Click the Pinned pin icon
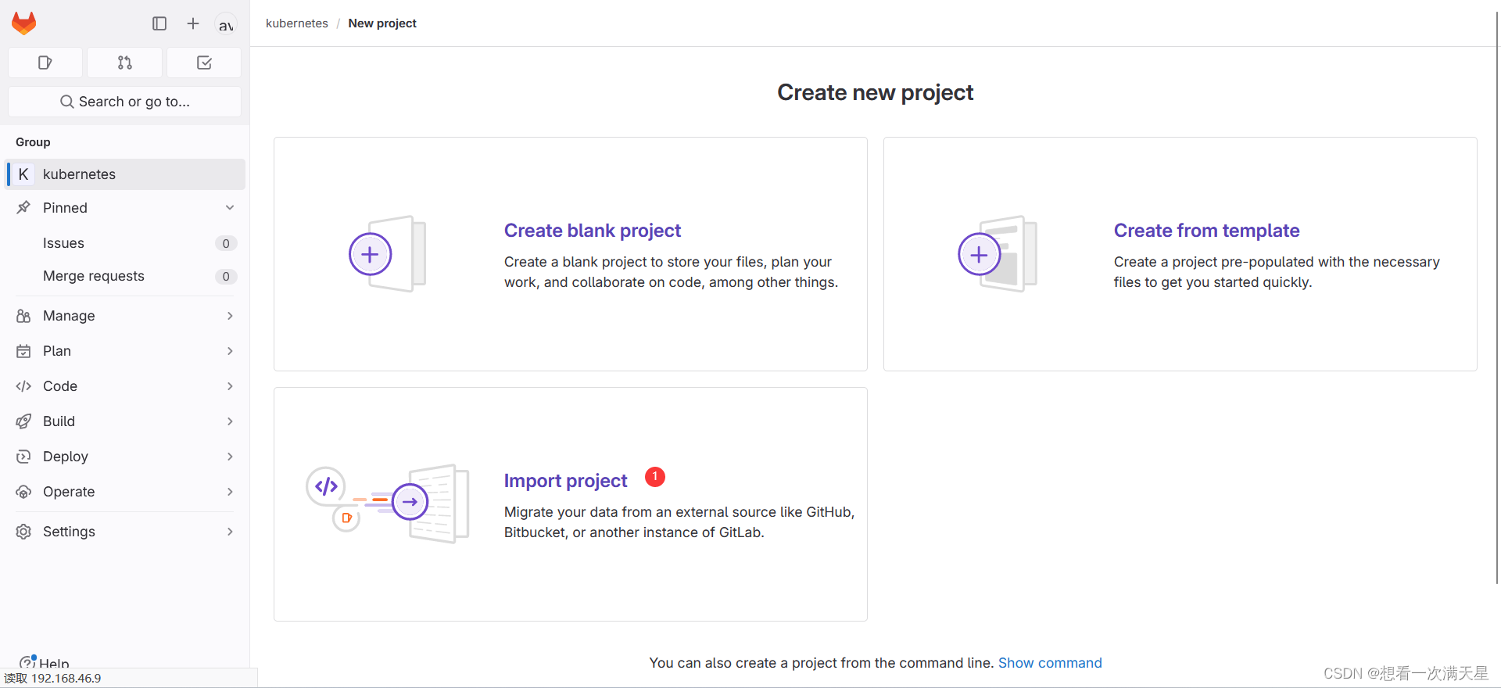The width and height of the screenshot is (1501, 688). (23, 208)
